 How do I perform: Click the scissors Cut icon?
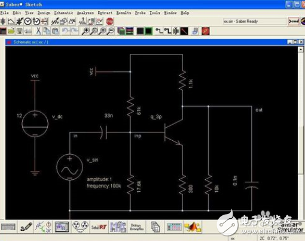click(x=38, y=31)
